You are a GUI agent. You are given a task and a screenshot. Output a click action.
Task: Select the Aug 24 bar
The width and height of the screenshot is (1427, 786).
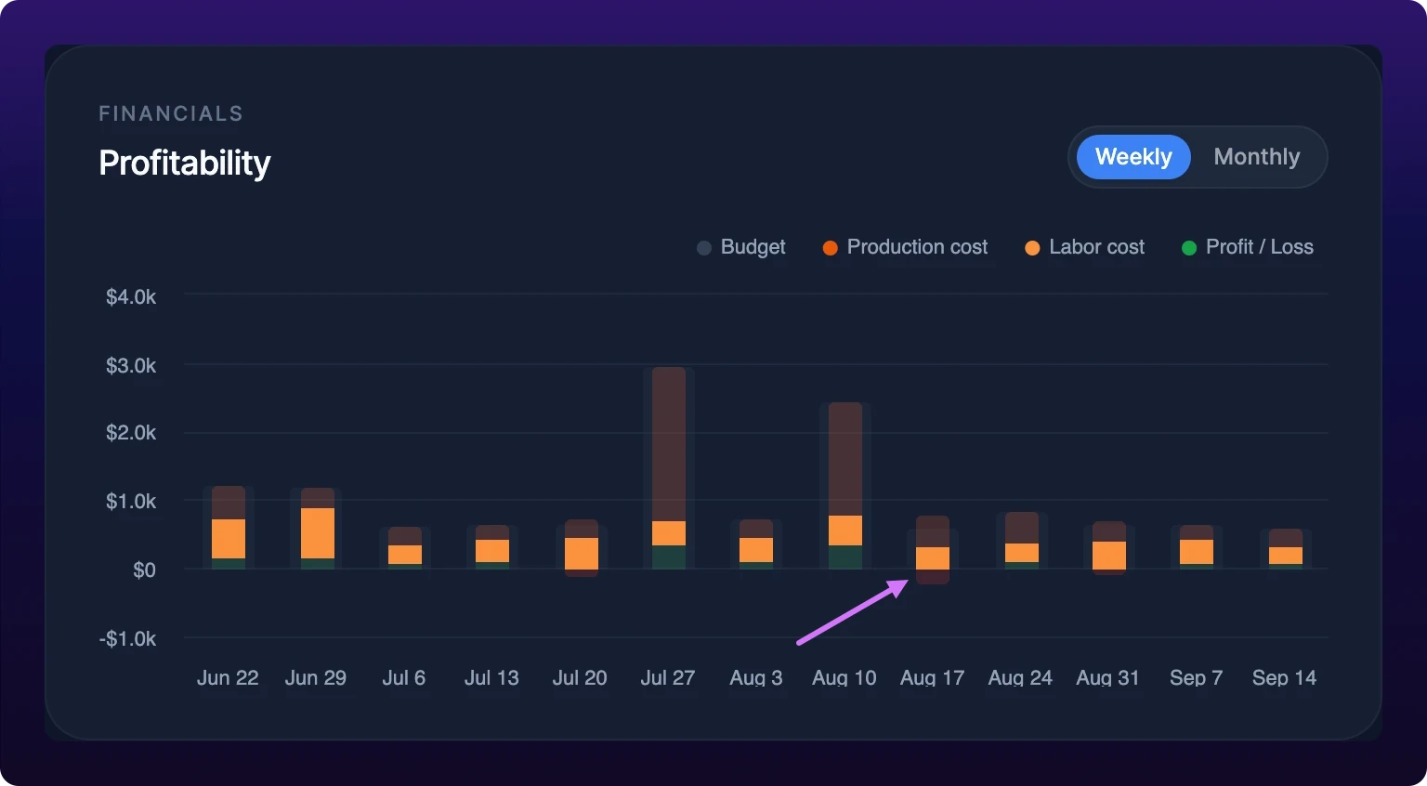tap(1022, 541)
